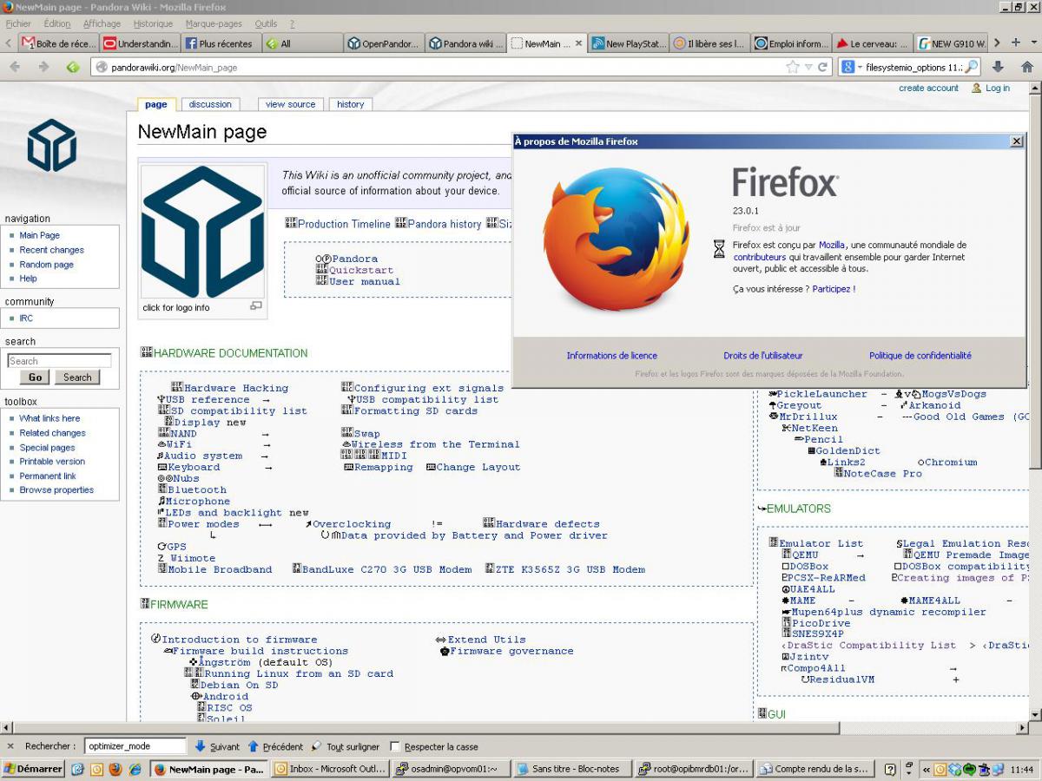Open the address bar history dropdown arrow
The image size is (1042, 781).
808,67
